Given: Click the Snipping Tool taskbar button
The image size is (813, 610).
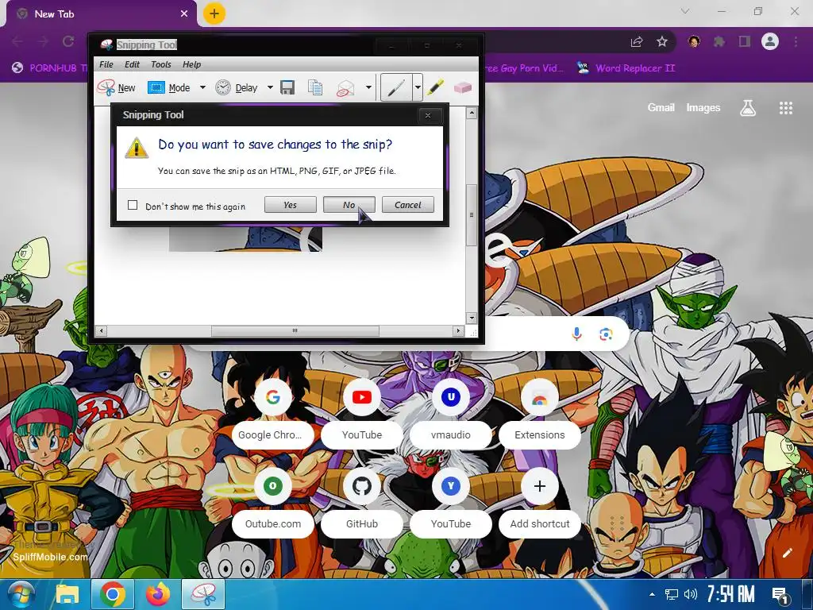Looking at the screenshot, I should [x=203, y=594].
